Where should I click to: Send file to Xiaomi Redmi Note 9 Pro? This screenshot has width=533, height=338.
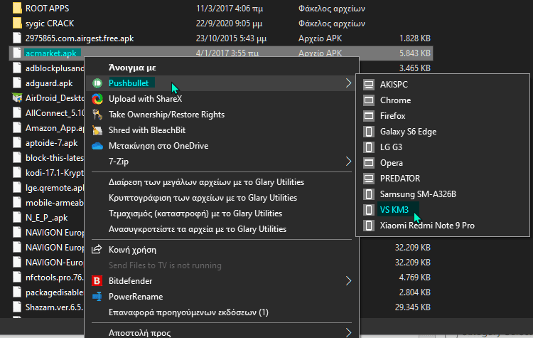[443, 226]
